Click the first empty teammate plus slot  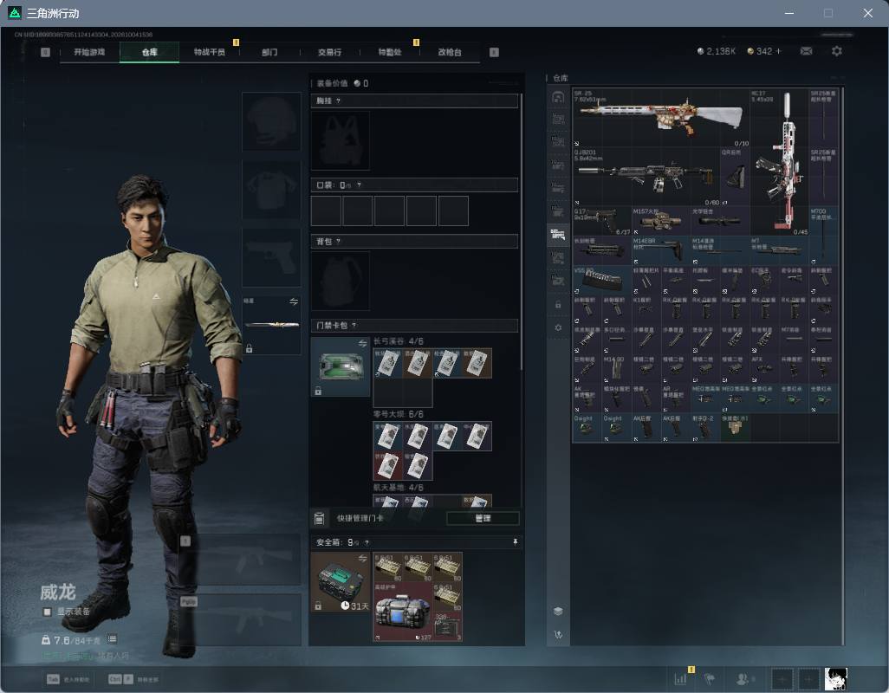point(782,679)
